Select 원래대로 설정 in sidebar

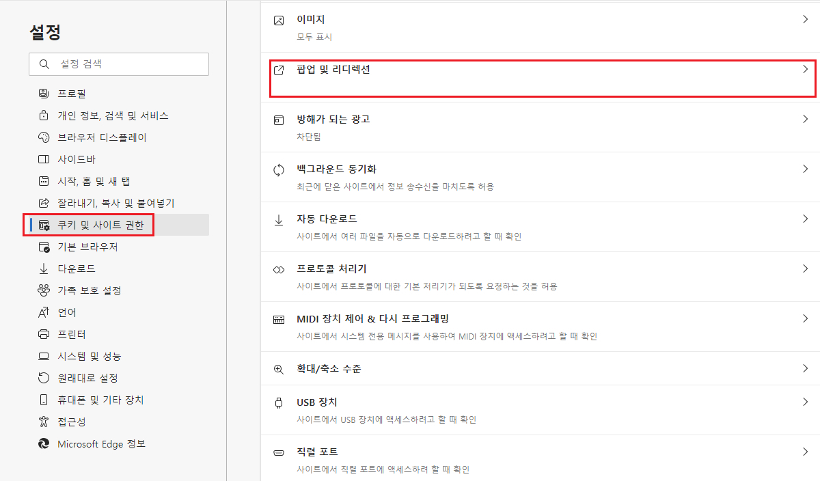[87, 378]
